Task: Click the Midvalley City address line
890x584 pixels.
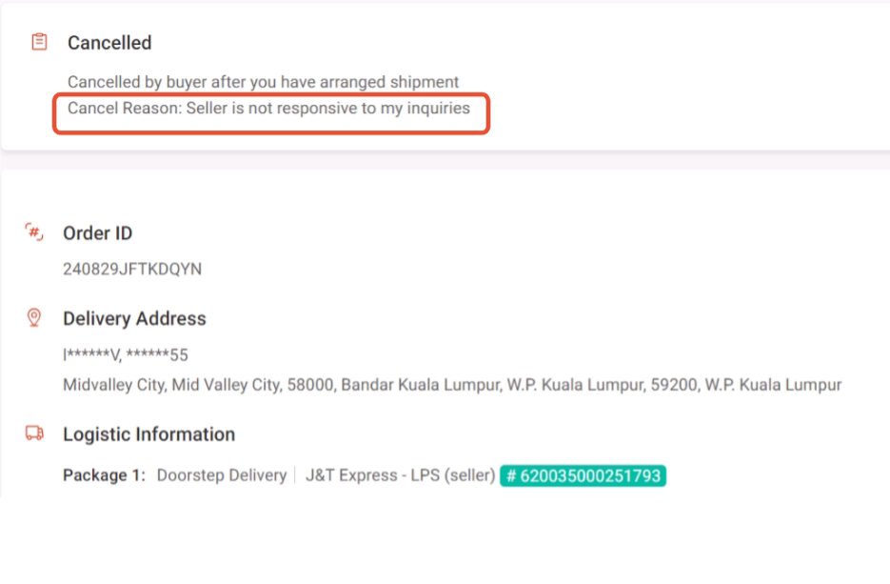Action: [452, 386]
